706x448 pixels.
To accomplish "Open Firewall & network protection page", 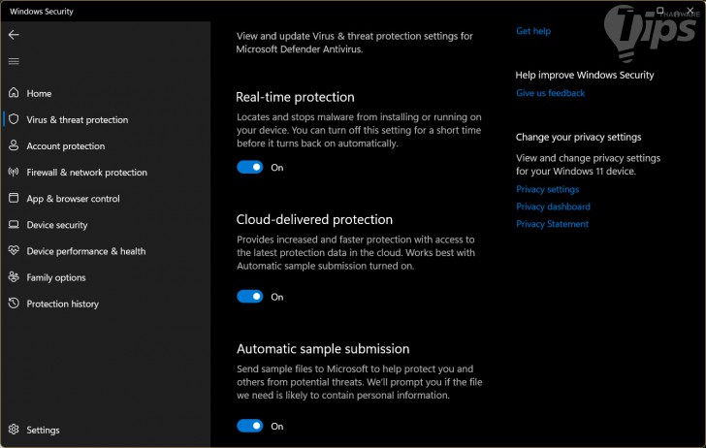I will point(87,173).
